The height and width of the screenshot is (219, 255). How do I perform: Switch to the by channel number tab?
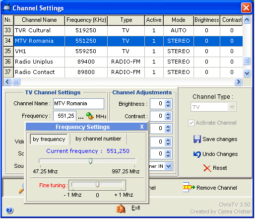coord(98,139)
